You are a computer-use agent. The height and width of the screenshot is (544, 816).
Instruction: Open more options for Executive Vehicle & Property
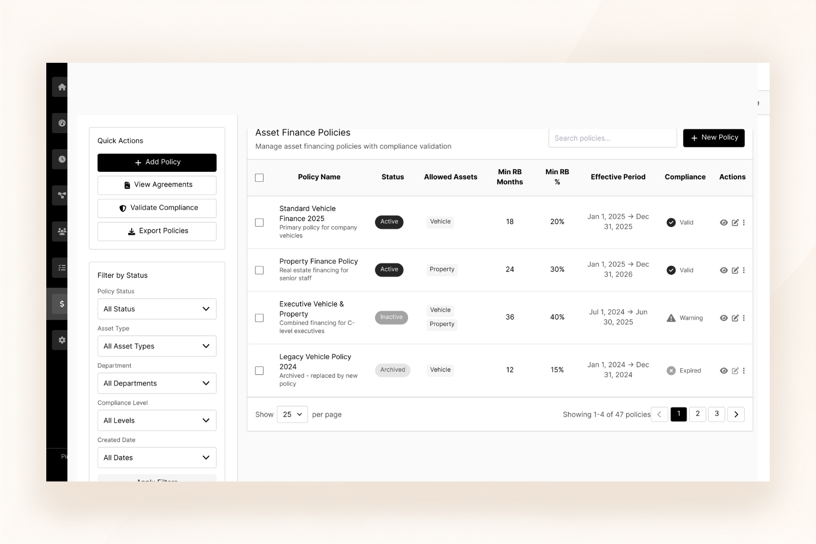(744, 318)
